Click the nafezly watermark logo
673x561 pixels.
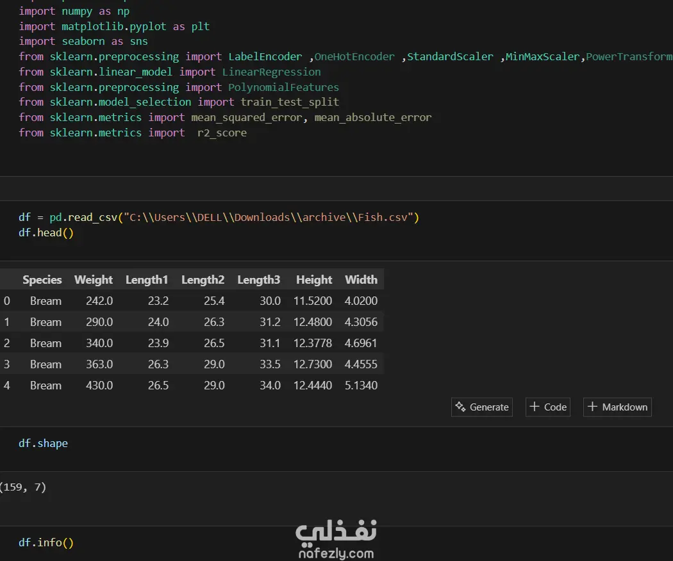[x=336, y=540]
